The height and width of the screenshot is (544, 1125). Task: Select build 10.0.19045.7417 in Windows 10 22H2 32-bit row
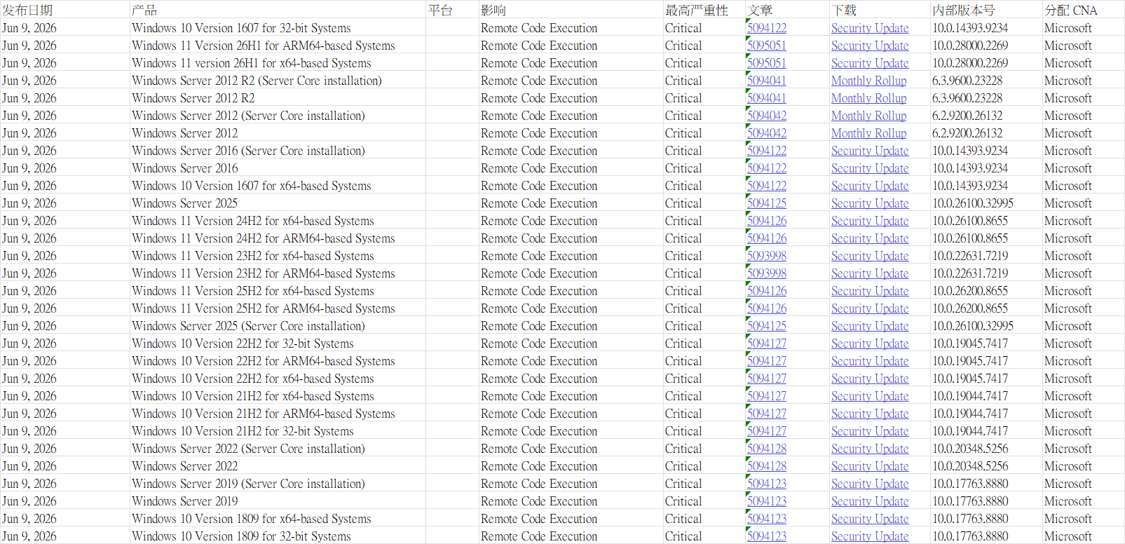point(986,344)
